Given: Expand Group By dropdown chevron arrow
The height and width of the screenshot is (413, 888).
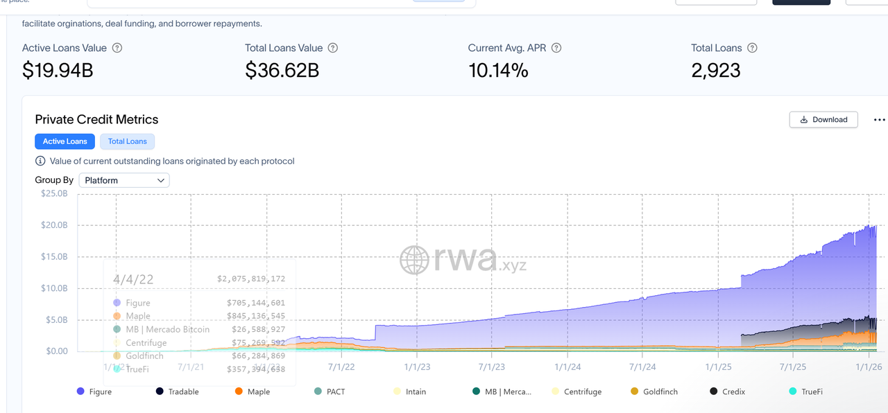Looking at the screenshot, I should pyautogui.click(x=161, y=180).
